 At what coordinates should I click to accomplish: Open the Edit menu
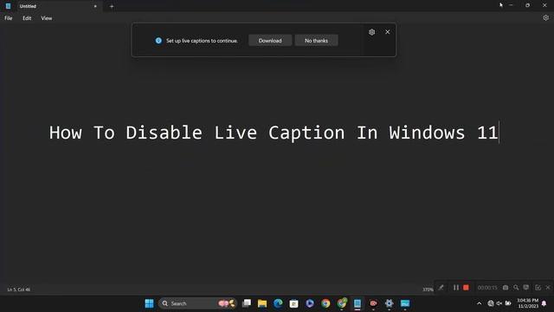(x=27, y=18)
